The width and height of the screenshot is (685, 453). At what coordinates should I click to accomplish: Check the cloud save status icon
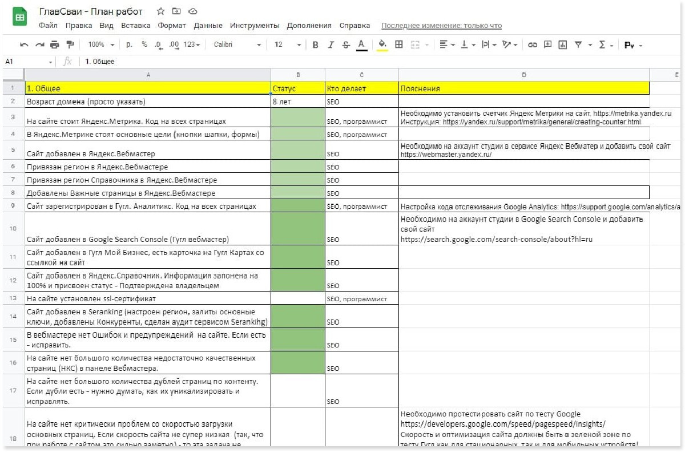pyautogui.click(x=192, y=11)
